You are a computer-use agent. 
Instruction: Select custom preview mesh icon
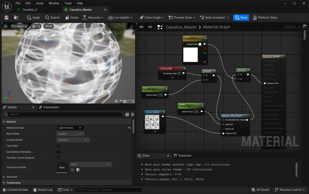click(x=133, y=101)
